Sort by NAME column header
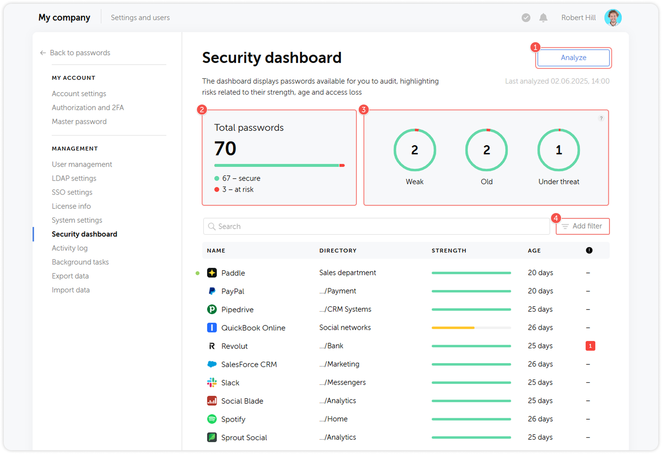662x454 pixels. coord(216,250)
